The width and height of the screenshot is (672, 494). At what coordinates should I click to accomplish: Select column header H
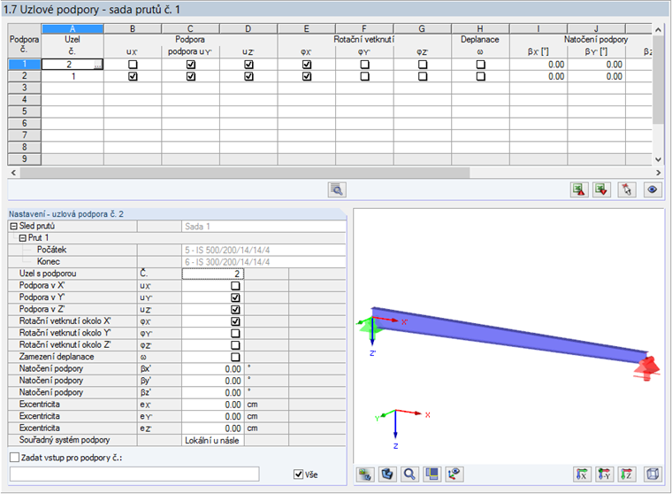[480, 28]
